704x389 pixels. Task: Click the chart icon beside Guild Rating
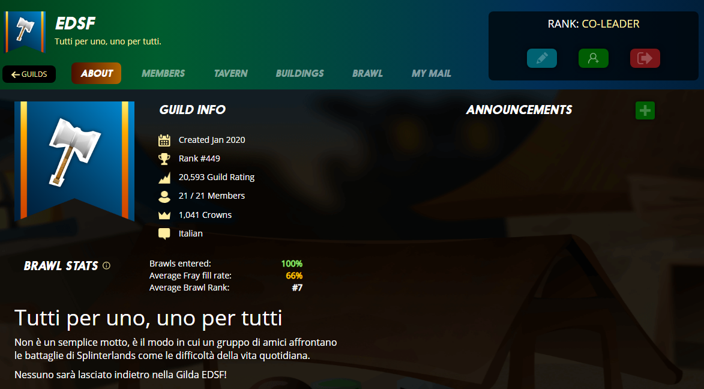164,178
